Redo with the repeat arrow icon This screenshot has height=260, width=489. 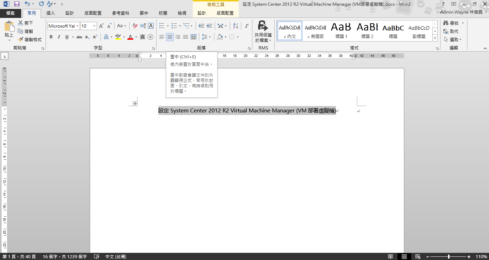pos(41,4)
